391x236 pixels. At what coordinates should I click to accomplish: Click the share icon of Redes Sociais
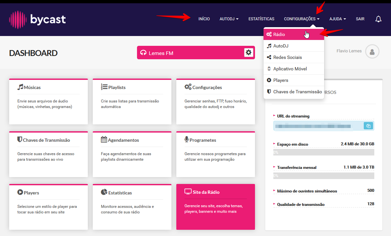pyautogui.click(x=269, y=57)
